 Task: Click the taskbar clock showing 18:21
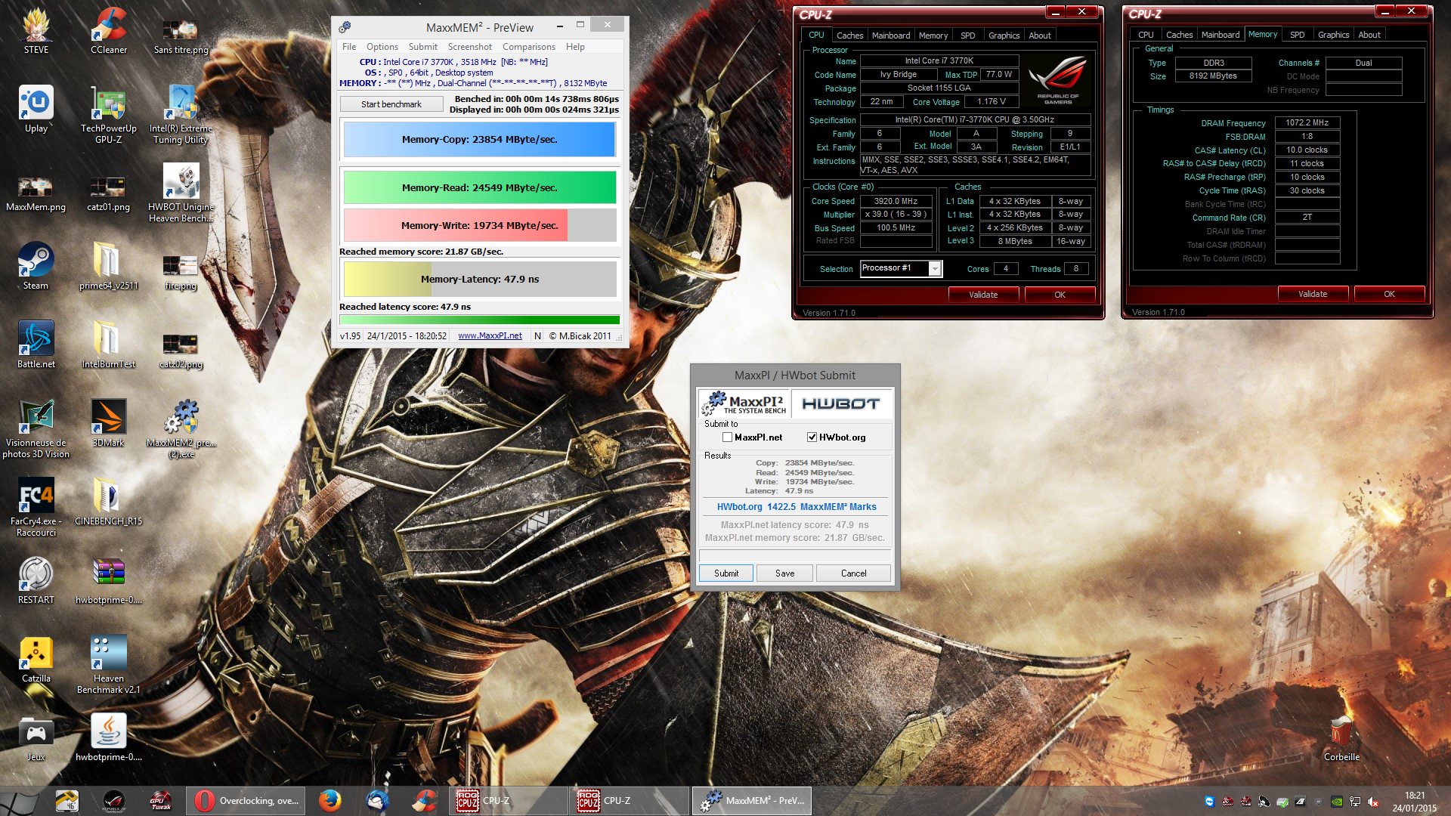tap(1414, 802)
